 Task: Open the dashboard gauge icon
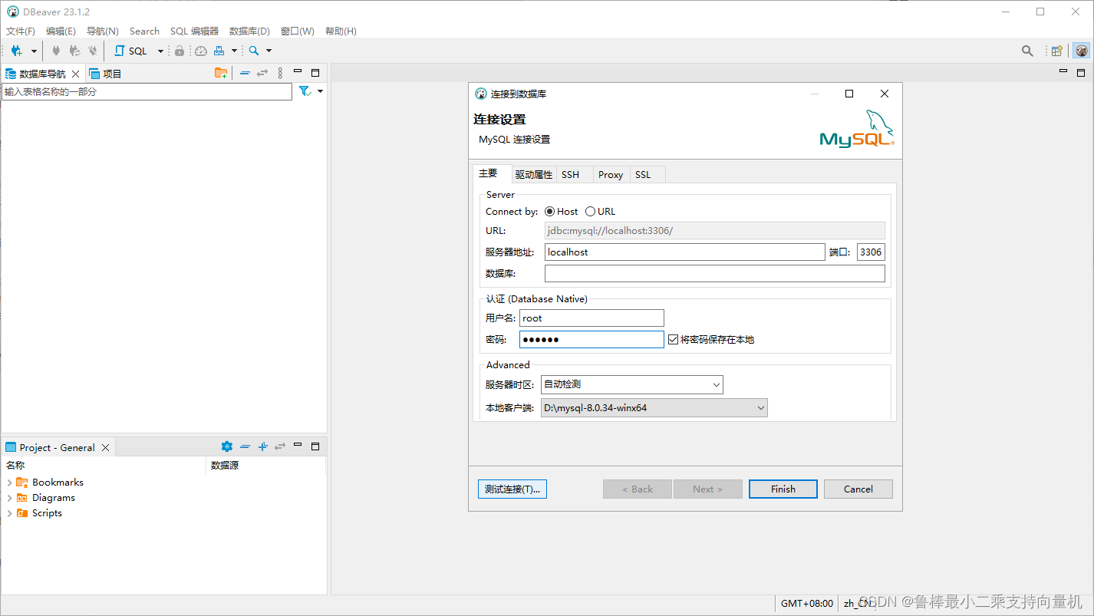[x=201, y=51]
